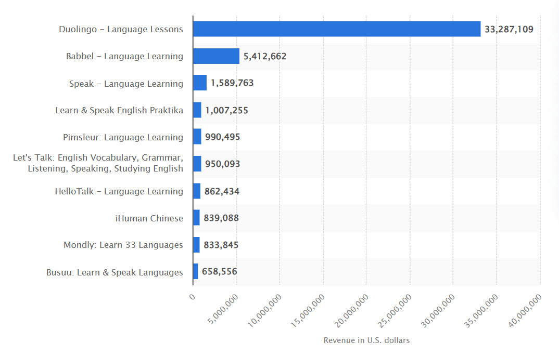Click the value 839,088

click(x=221, y=218)
